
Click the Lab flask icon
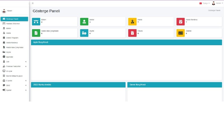pyautogui.click(x=4, y=61)
